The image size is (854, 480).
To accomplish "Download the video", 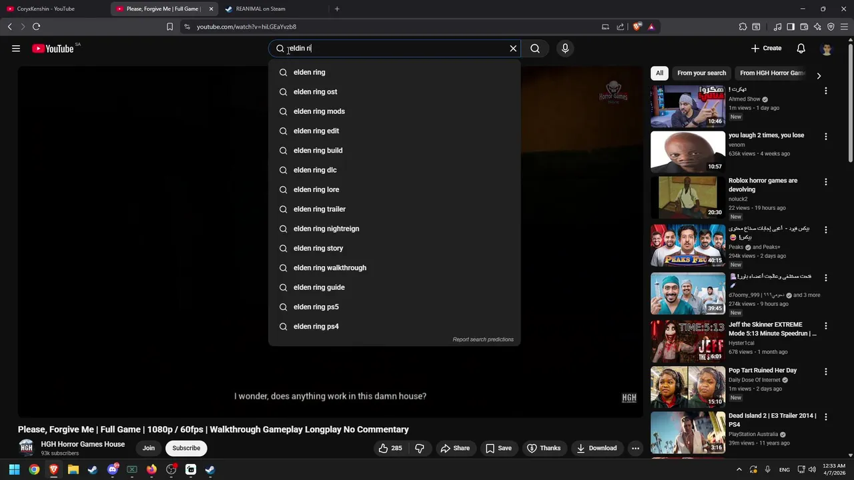I will pyautogui.click(x=596, y=448).
